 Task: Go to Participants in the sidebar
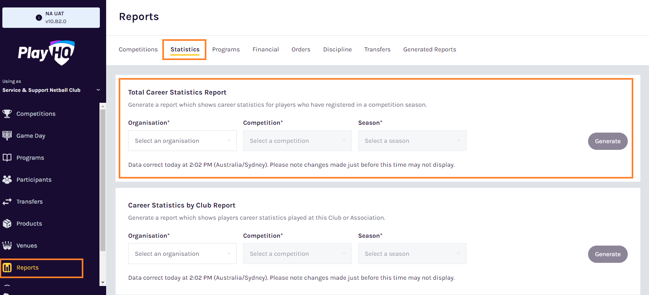[x=34, y=180]
